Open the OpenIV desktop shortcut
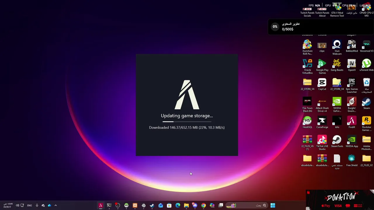The image size is (374, 210). point(352,65)
